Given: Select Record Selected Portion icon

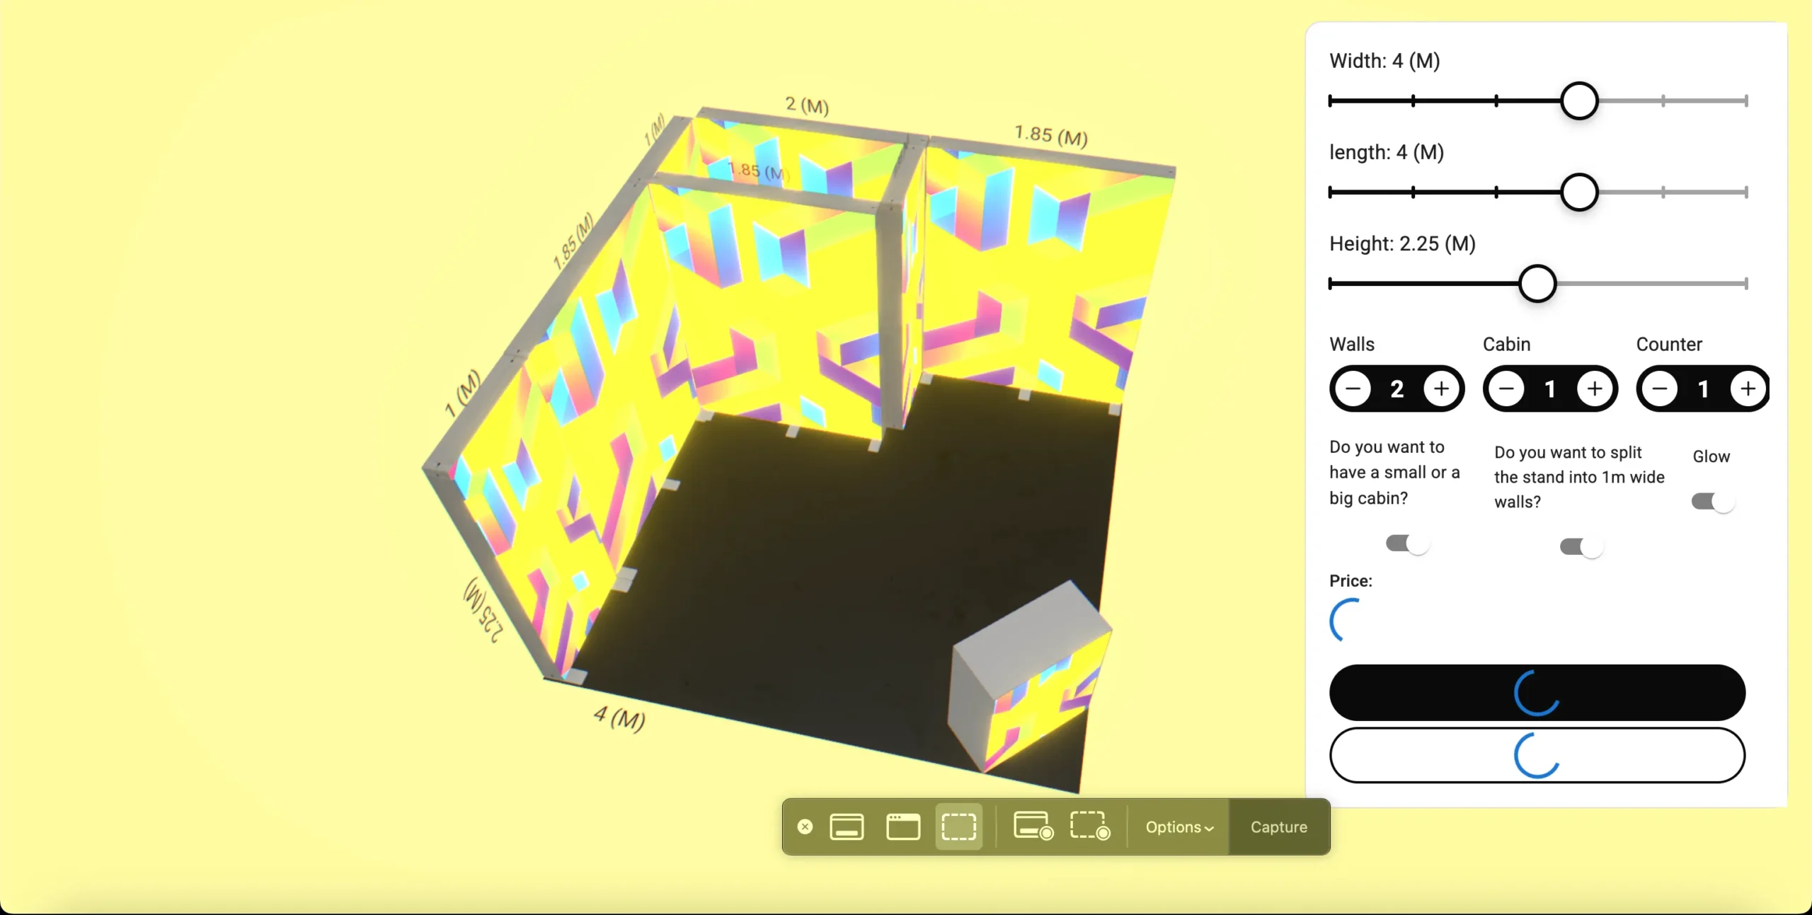Looking at the screenshot, I should point(1090,827).
